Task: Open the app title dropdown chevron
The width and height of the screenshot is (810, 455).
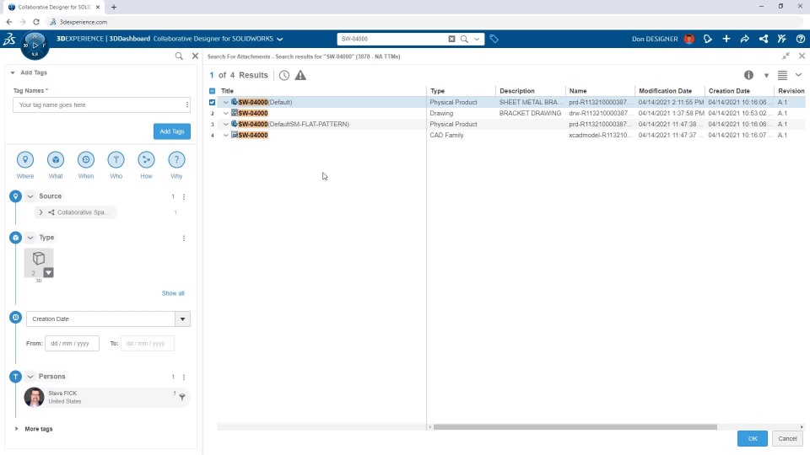Action: (x=279, y=40)
